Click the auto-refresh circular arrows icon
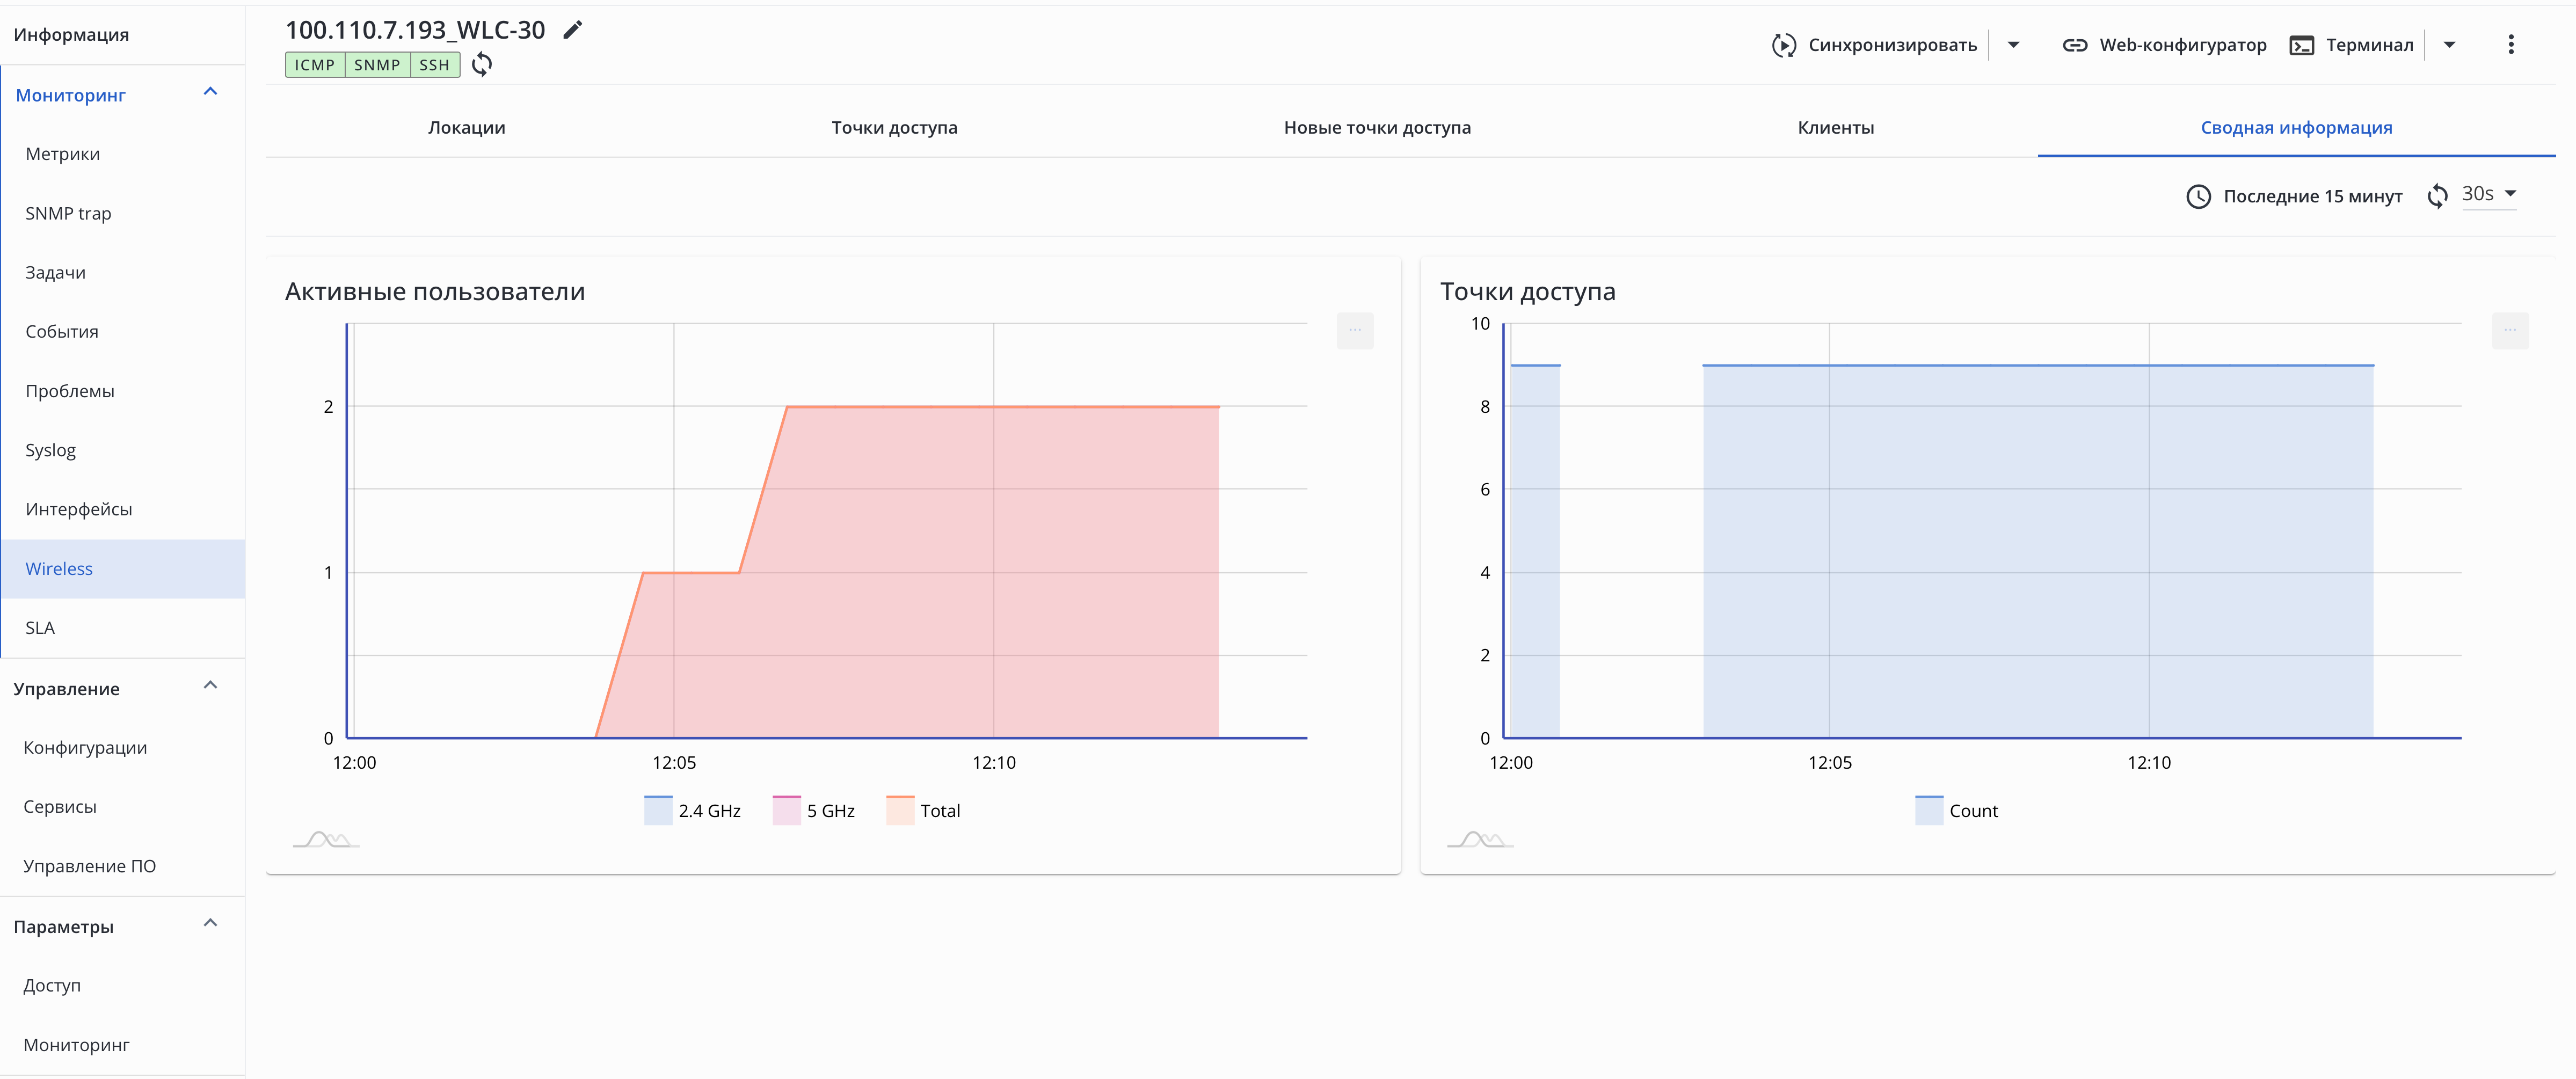 2437,196
